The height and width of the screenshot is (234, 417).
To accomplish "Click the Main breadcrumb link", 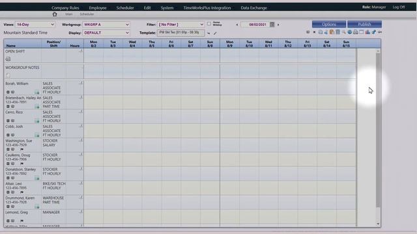I will pyautogui.click(x=69, y=14).
